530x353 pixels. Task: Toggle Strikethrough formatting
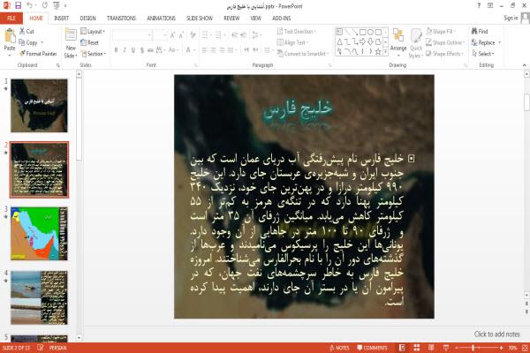pyautogui.click(x=150, y=50)
